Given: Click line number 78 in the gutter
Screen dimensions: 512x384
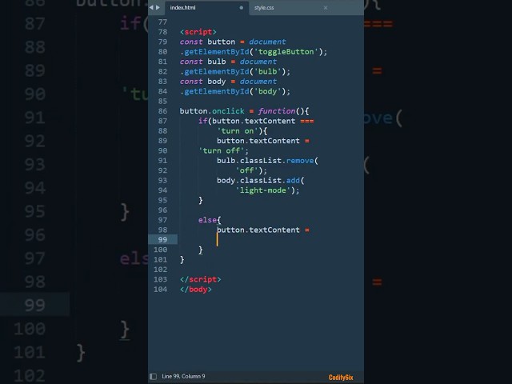Looking at the screenshot, I should coord(162,32).
